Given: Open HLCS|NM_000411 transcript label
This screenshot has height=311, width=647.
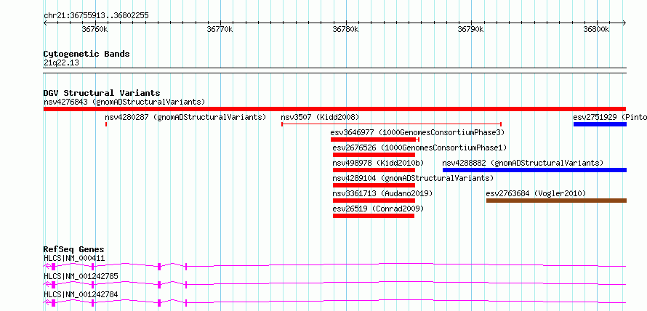Looking at the screenshot, I should [x=74, y=258].
